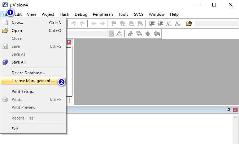Open the Project menu

click(48, 14)
